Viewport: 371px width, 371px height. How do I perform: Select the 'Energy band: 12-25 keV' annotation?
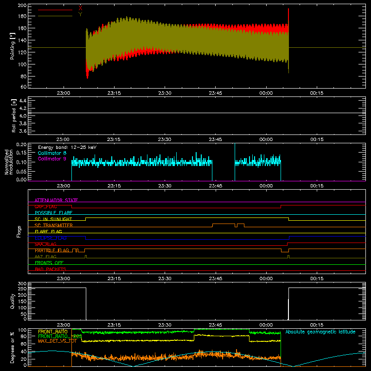67,147
